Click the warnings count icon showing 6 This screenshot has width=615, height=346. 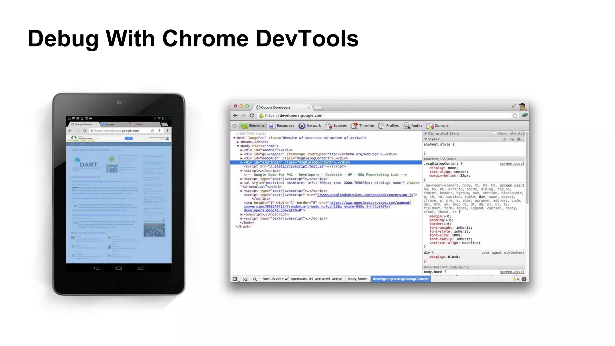click(x=516, y=279)
